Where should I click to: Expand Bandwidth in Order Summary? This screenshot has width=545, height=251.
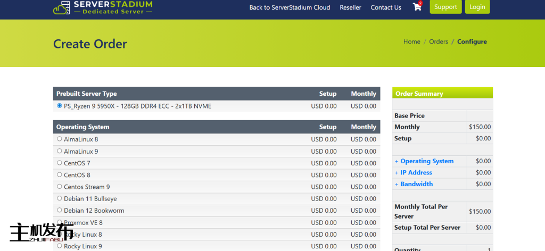pos(416,184)
